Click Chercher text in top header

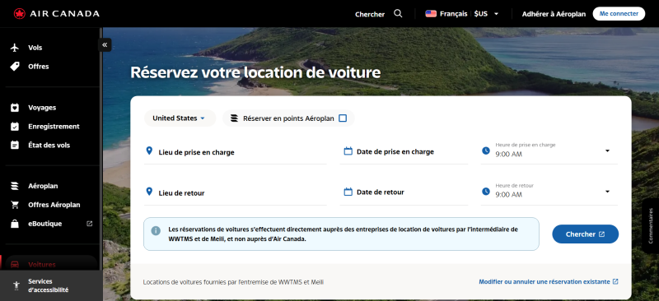coord(370,14)
